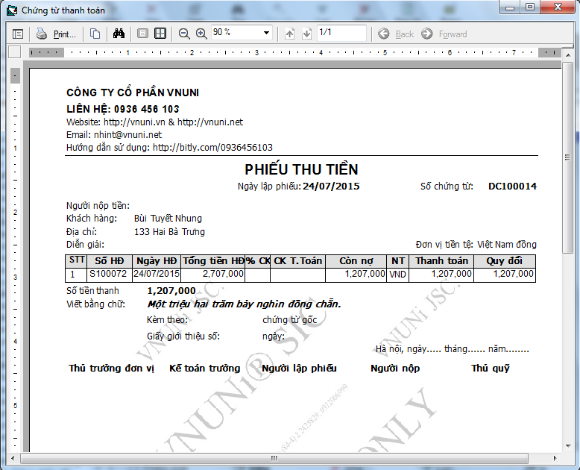This screenshot has width=580, height=470.
Task: Open Find with the binoculars icon
Action: [x=118, y=34]
